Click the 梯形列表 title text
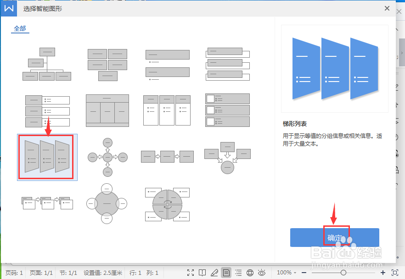 tap(295, 124)
